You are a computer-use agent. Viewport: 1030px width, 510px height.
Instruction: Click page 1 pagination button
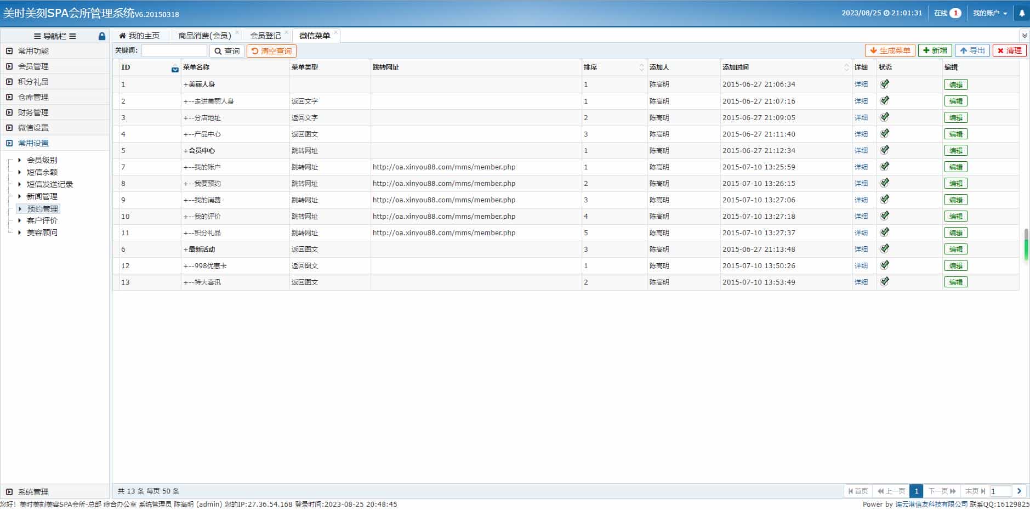coord(916,491)
